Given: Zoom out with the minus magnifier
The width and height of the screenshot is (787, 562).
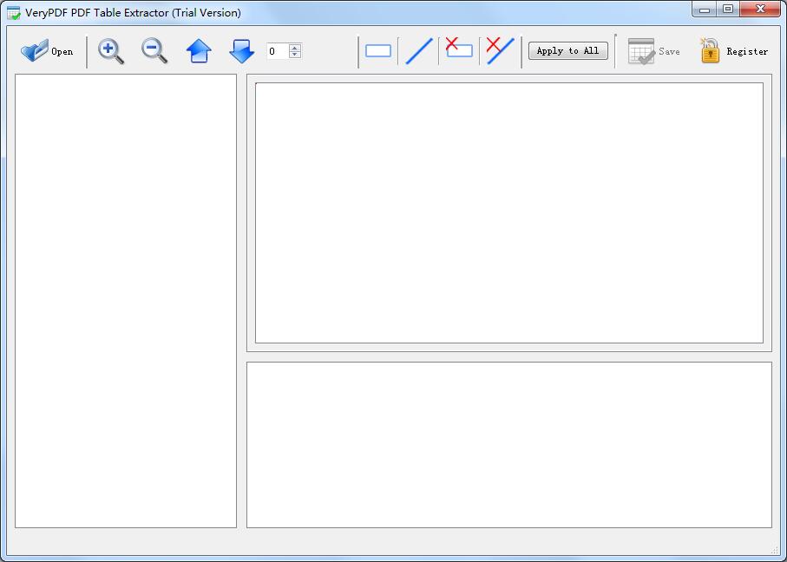Looking at the screenshot, I should click(154, 51).
